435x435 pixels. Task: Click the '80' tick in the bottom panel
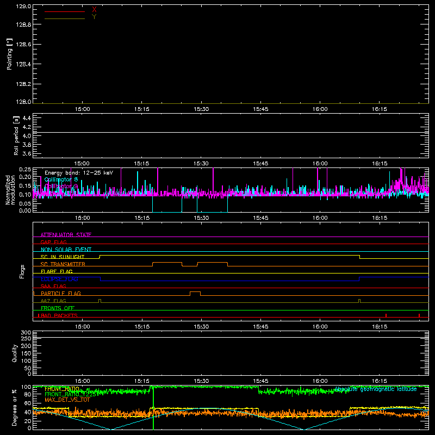coord(28,394)
